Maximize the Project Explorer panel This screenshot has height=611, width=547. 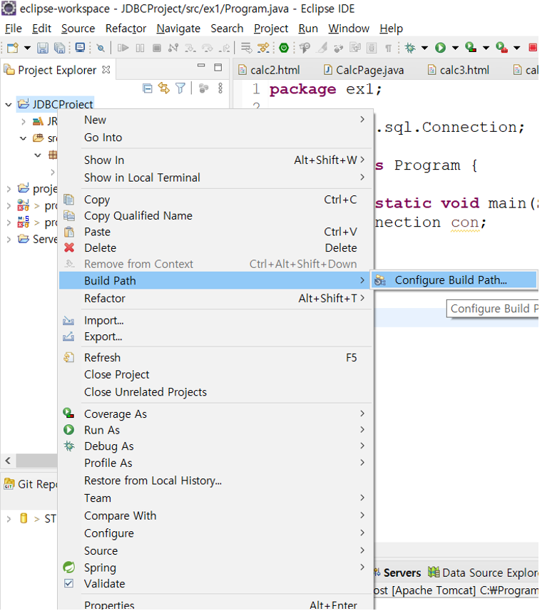coord(218,67)
